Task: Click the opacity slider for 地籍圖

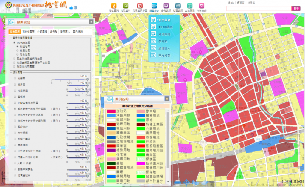Action: point(70,79)
